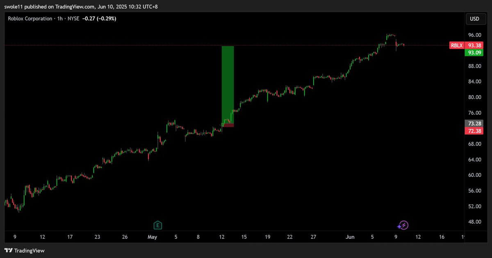Viewport: 492px width, 258px height.
Task: Click the −0.27 (−0.29%) change value
Action: (x=99, y=18)
